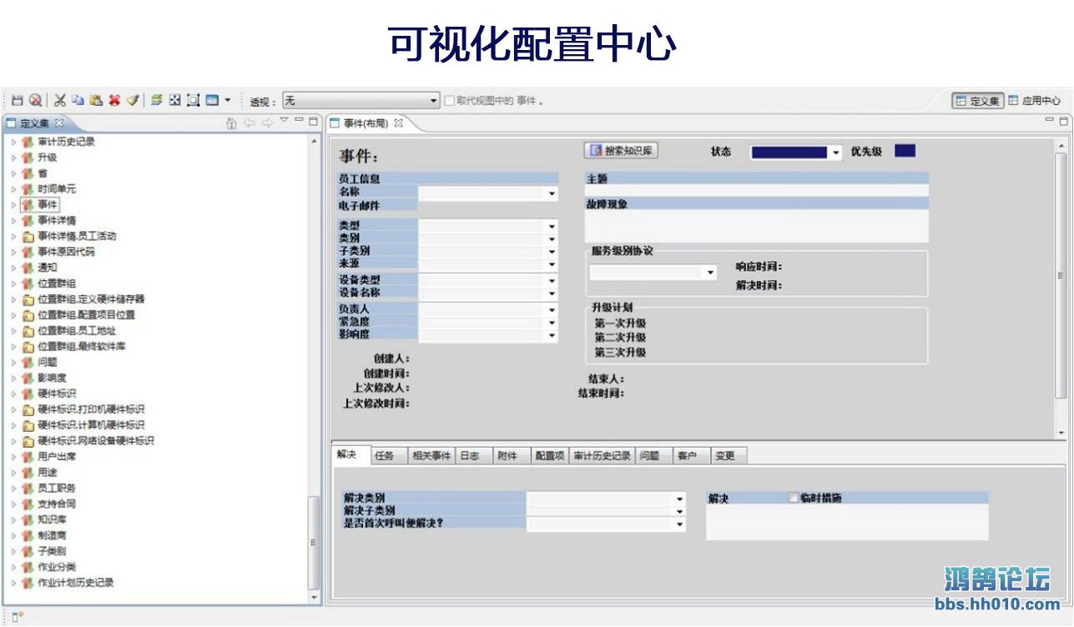Select the 审计历史记录 tab
Image resolution: width=1074 pixels, height=627 pixels.
click(603, 456)
